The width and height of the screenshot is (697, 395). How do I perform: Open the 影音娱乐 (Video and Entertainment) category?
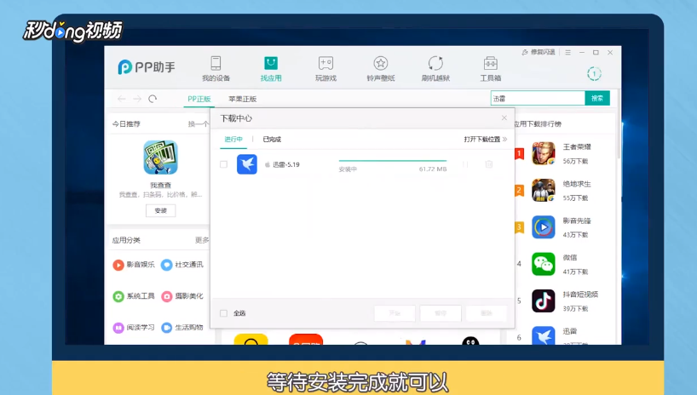(x=134, y=265)
